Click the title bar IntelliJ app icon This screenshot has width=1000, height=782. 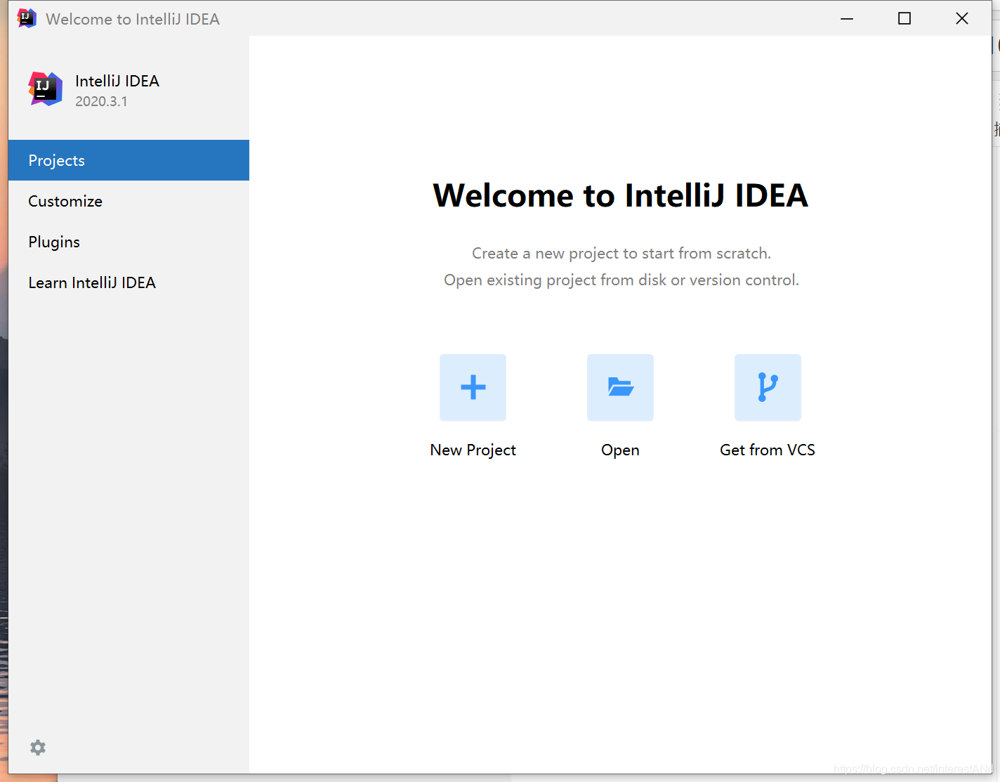27,18
